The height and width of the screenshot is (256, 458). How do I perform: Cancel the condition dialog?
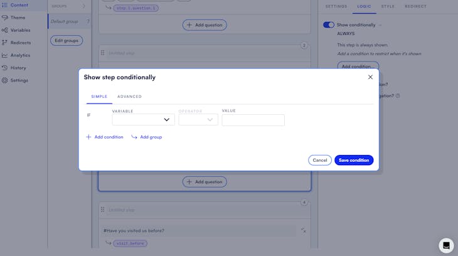click(x=320, y=160)
